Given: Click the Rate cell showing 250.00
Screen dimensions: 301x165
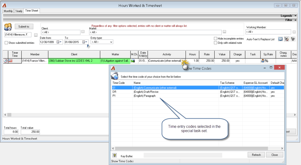Looking at the screenshot, I should (207, 61).
